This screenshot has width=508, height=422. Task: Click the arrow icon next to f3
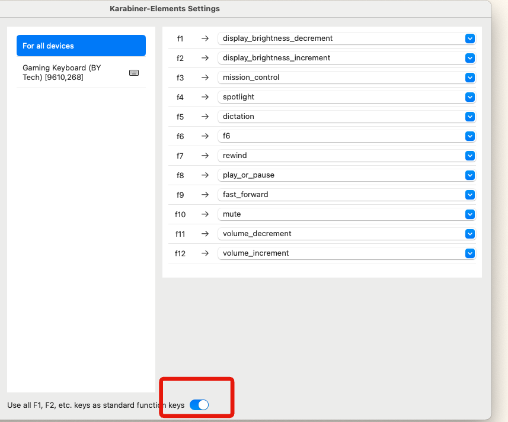coord(205,78)
